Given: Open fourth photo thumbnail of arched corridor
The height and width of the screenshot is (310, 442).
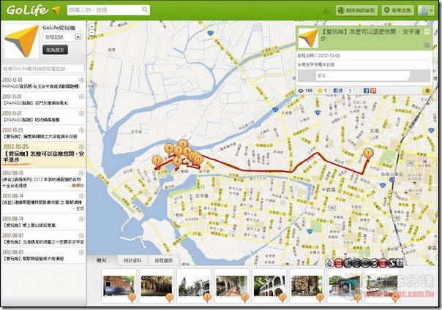Looking at the screenshot, I should [232, 286].
